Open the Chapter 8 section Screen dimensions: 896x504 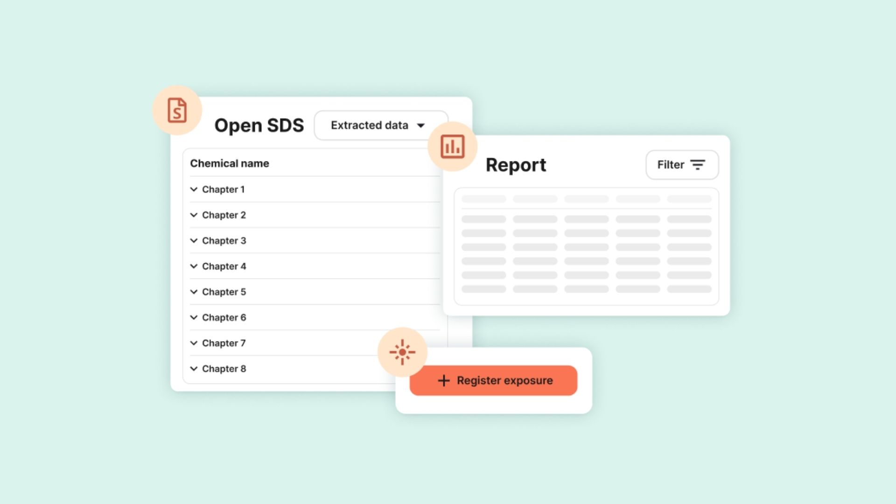pos(224,369)
